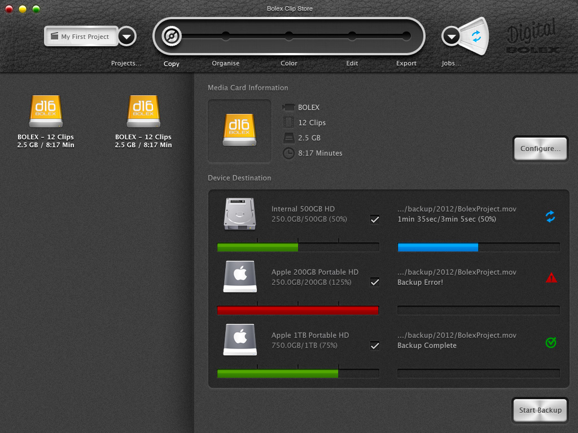The height and width of the screenshot is (433, 578).
Task: Select the Color stage dot on workflow bar
Action: 288,36
